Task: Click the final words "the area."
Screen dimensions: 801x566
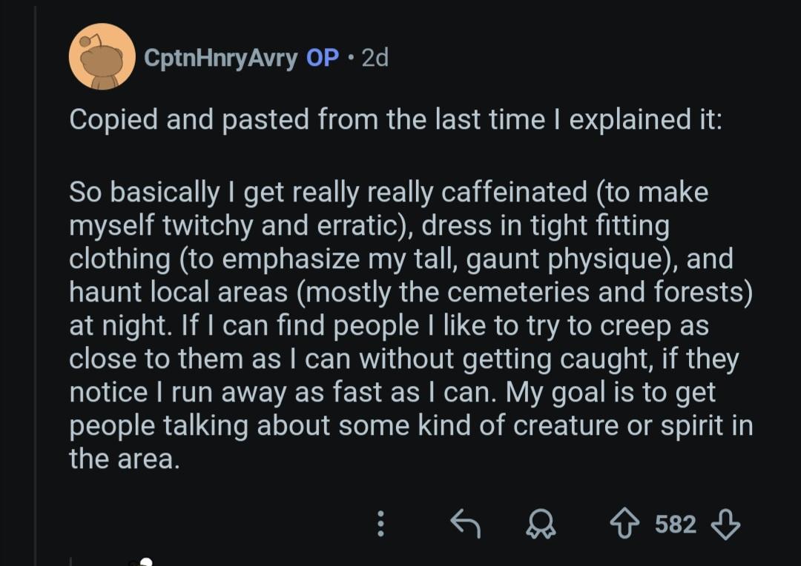Action: coord(124,459)
